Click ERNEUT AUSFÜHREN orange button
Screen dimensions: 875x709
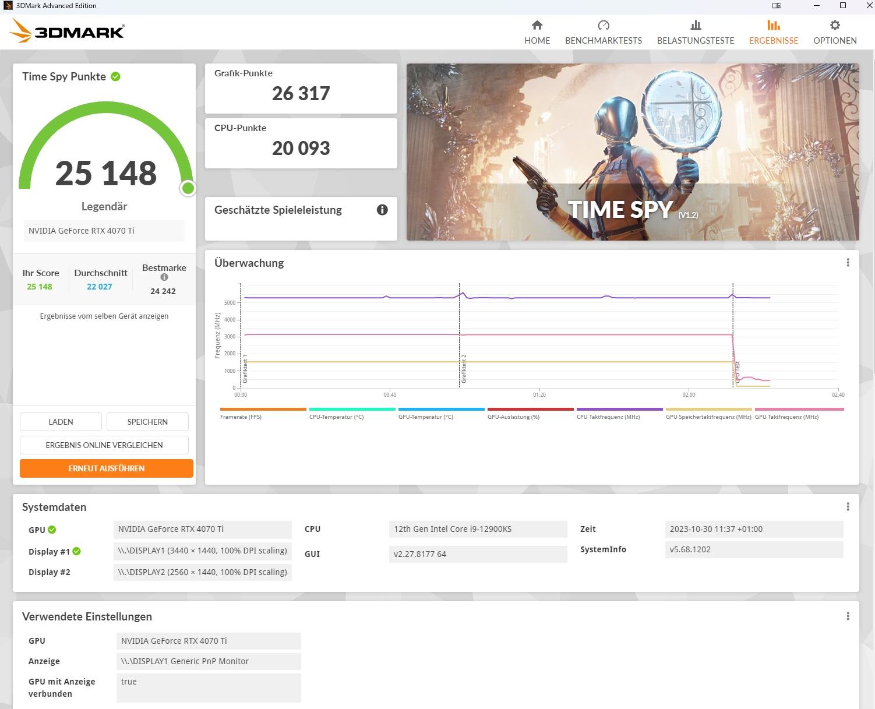pos(107,468)
